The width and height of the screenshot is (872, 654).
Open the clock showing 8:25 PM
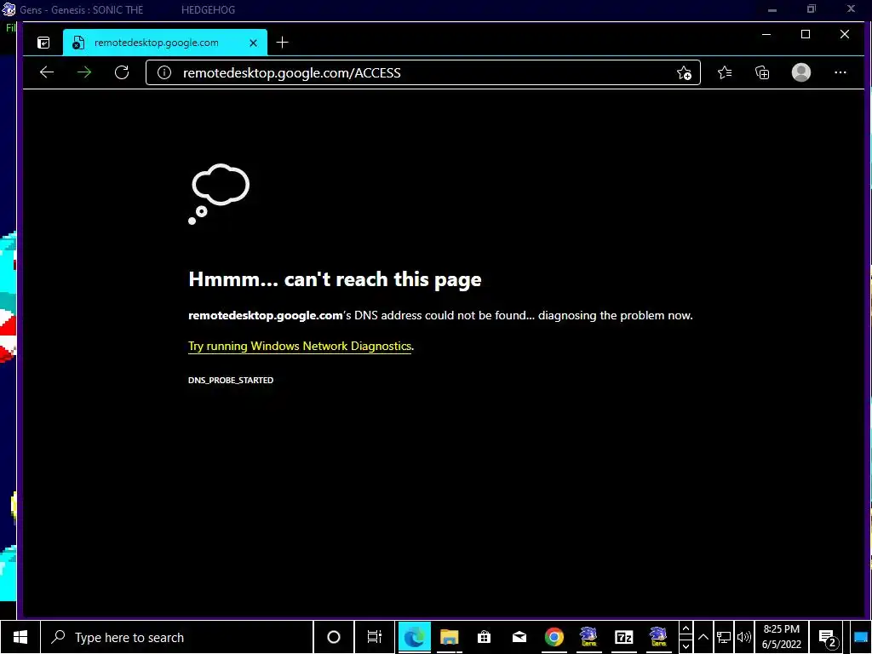click(x=782, y=637)
